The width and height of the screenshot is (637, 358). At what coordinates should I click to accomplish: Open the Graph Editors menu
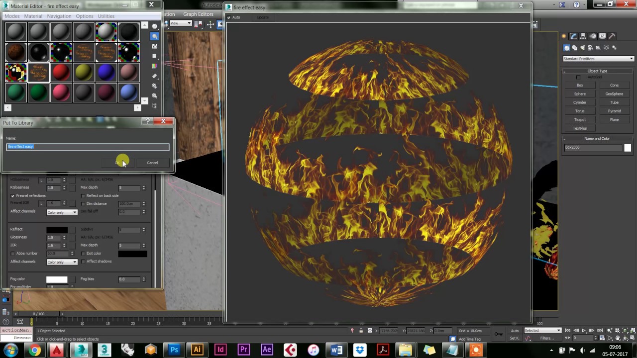pyautogui.click(x=198, y=14)
